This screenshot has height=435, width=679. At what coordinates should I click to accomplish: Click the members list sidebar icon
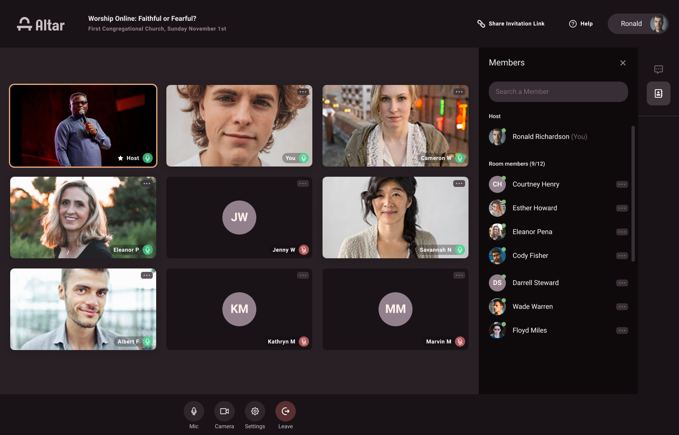coord(658,93)
